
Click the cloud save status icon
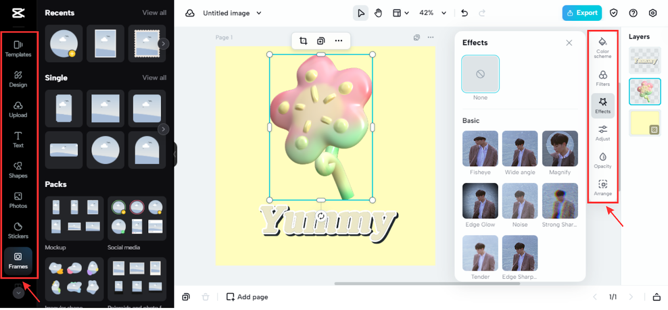190,13
